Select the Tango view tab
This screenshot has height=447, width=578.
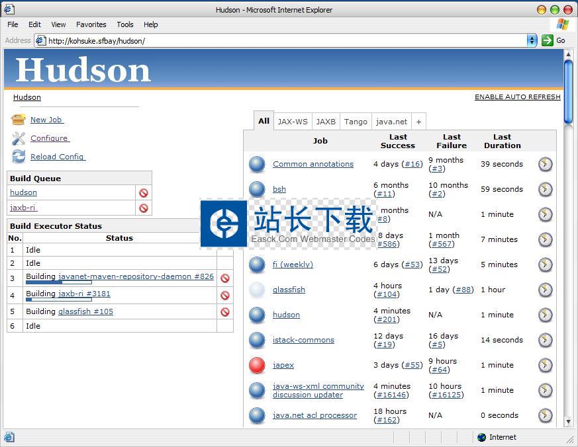356,122
